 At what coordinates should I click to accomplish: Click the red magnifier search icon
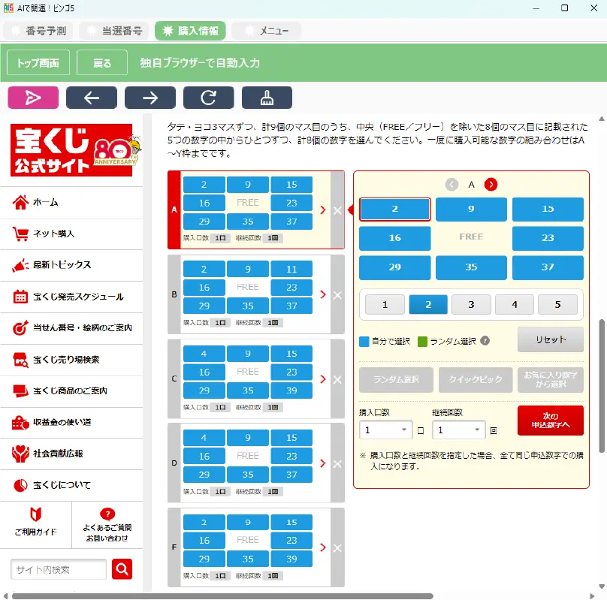(x=121, y=569)
